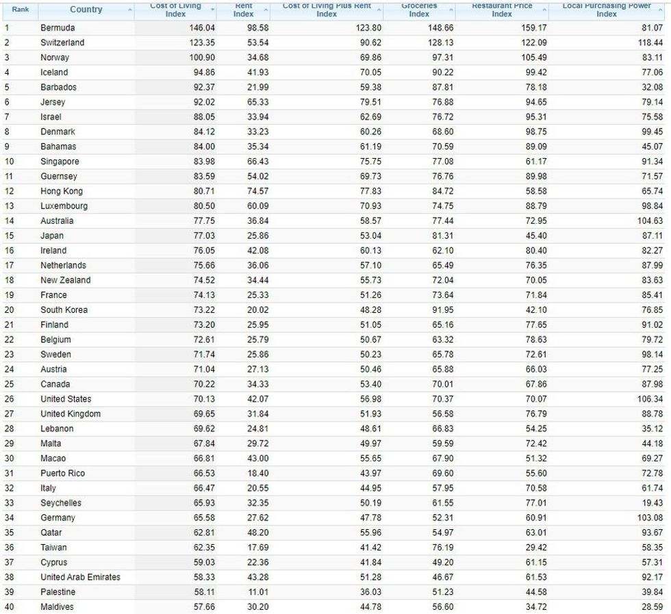Screen dimensions: 671x614
Task: Select the Hong Kong row name
Action: point(61,191)
